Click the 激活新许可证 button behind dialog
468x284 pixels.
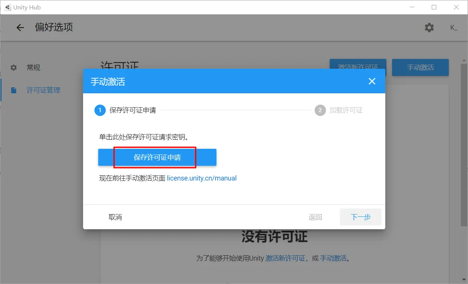[x=358, y=64]
